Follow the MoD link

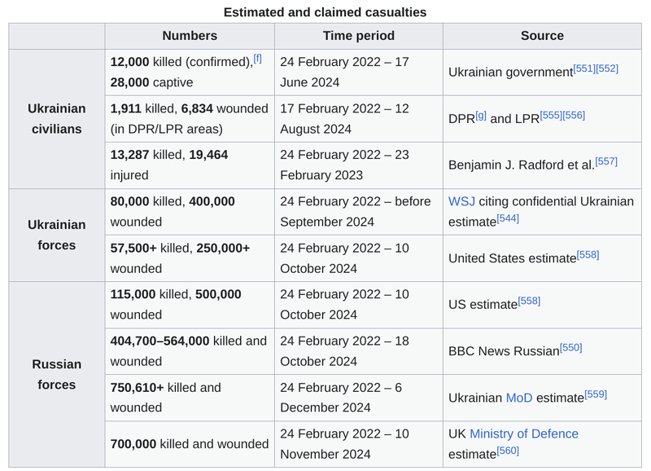pyautogui.click(x=519, y=398)
